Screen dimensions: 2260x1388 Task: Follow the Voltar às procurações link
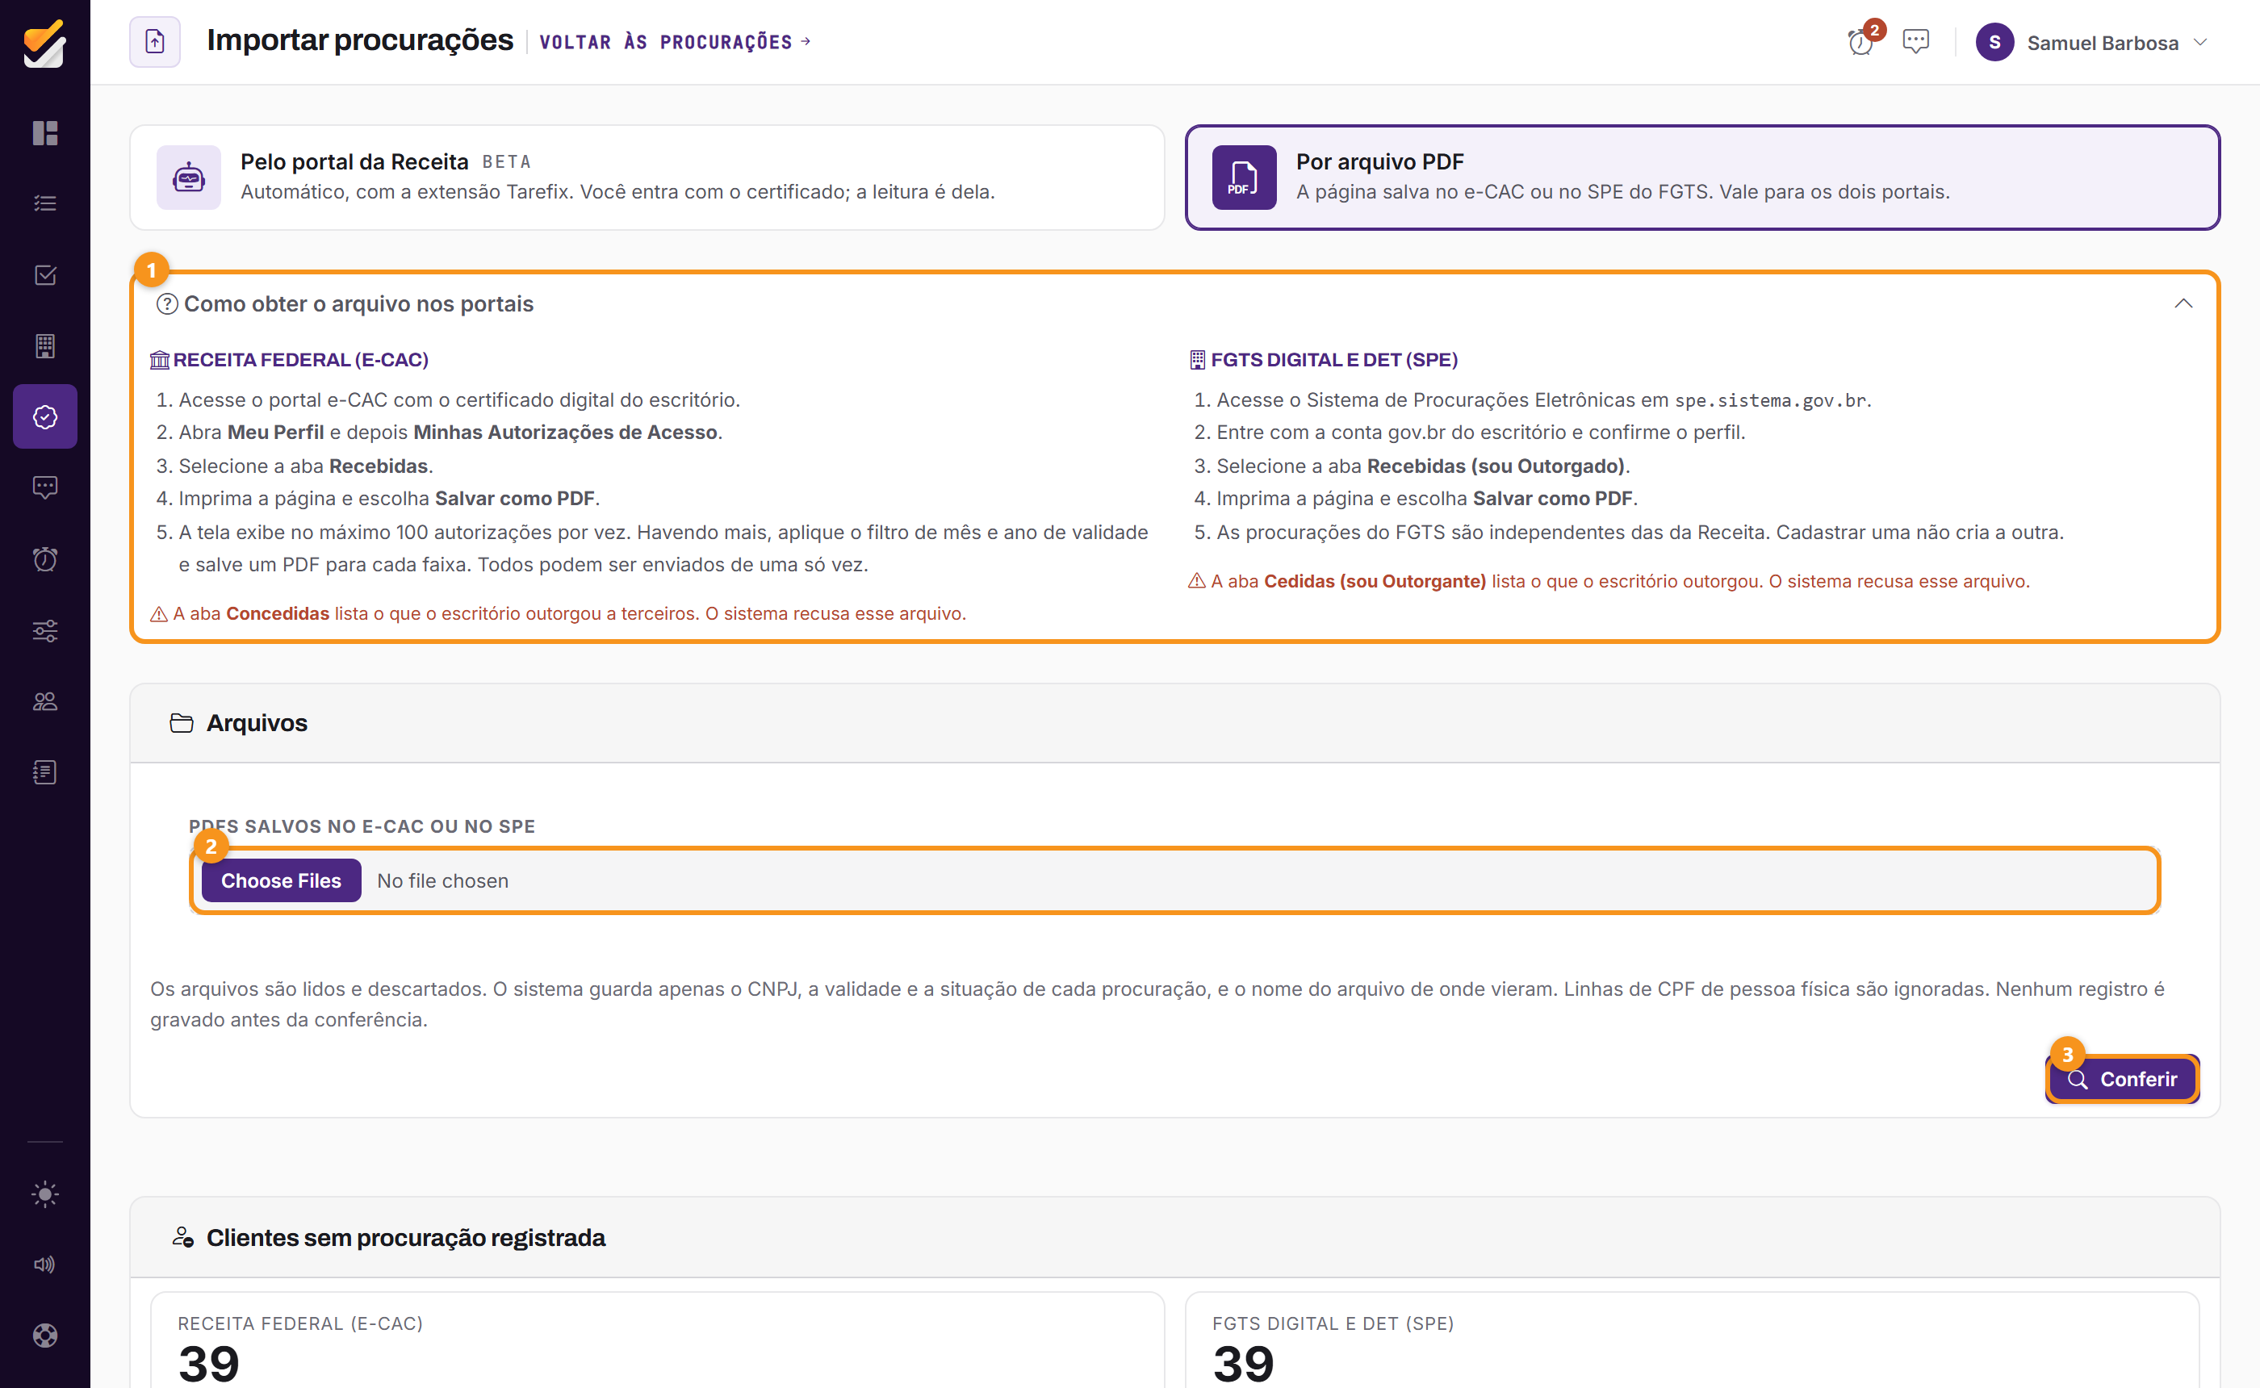[x=675, y=42]
